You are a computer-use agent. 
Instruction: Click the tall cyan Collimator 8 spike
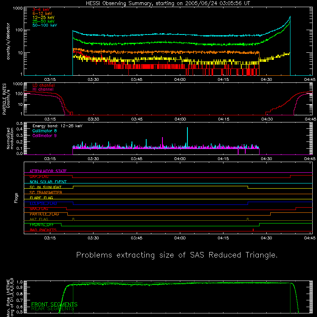tap(187, 137)
